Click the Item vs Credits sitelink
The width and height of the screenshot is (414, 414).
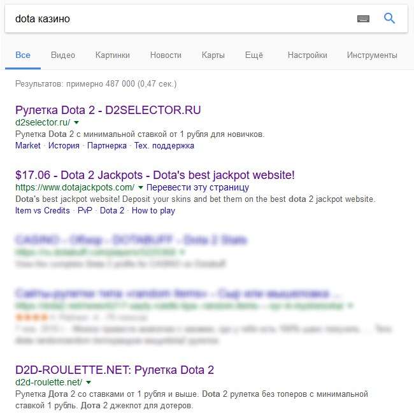(43, 210)
